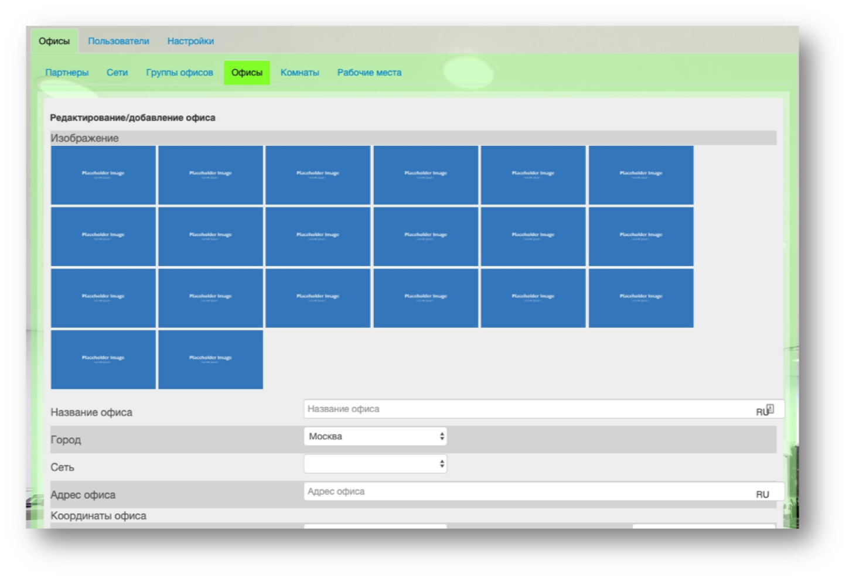This screenshot has width=849, height=578.
Task: Select the top-level Офисы tab
Action: (x=54, y=41)
